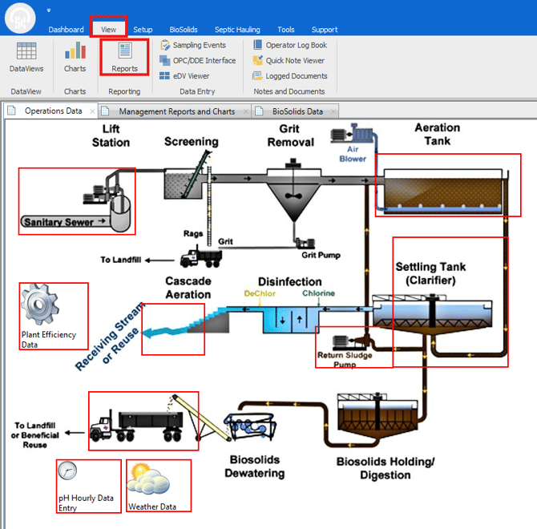Click the Charts bar graph icon
Viewport: 537px width, 529px height.
coord(75,53)
